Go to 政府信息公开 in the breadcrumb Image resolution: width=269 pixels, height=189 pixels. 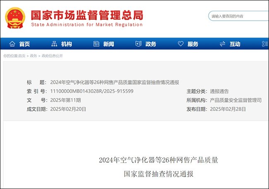pyautogui.click(x=52, y=56)
